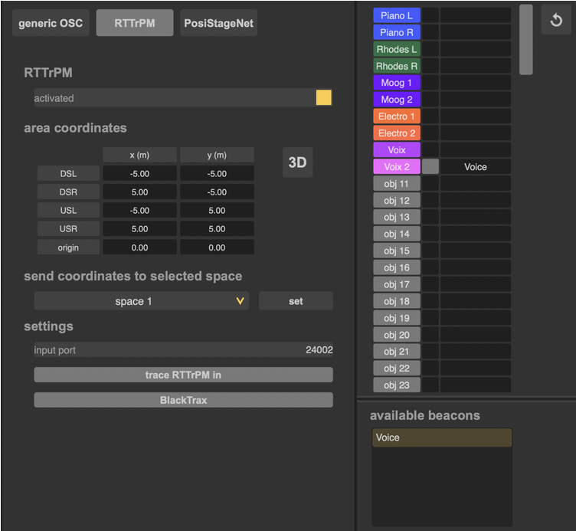576x531 pixels.
Task: Select the Piano L object
Action: click(x=397, y=15)
